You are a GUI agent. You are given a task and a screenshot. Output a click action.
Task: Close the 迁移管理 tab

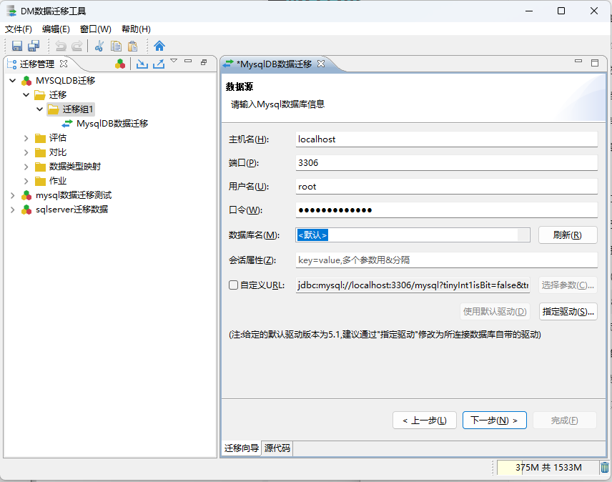tap(64, 64)
